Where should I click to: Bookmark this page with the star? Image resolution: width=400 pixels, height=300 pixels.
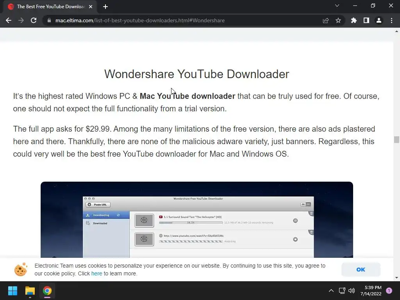click(338, 20)
